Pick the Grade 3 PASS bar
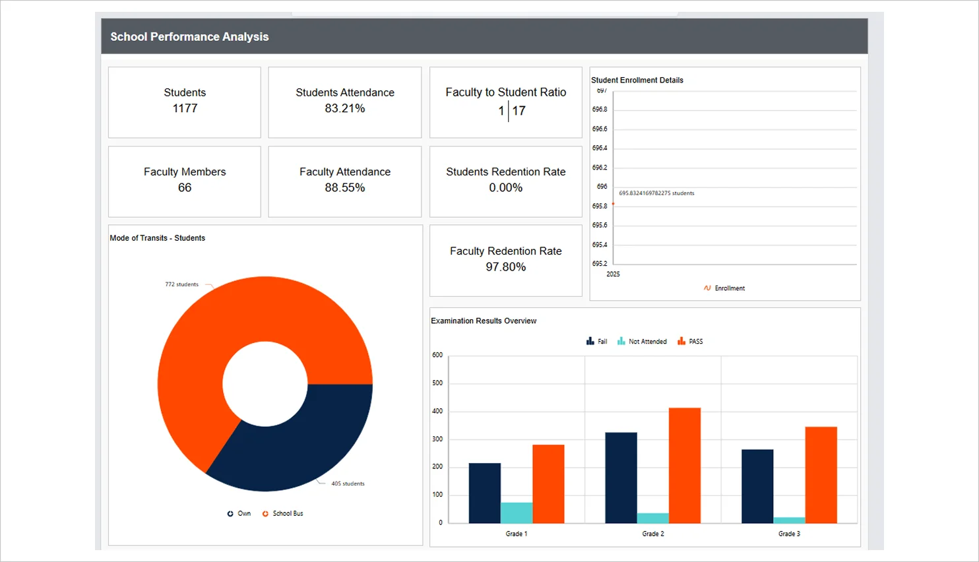979x562 pixels. (821, 475)
